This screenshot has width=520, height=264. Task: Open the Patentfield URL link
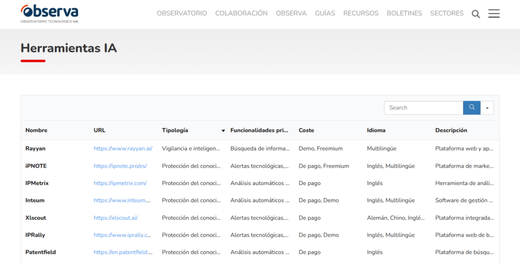(123, 252)
